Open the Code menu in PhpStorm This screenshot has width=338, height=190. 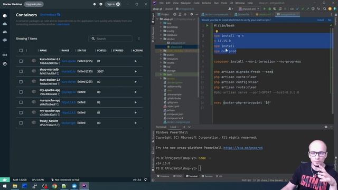coord(196,3)
